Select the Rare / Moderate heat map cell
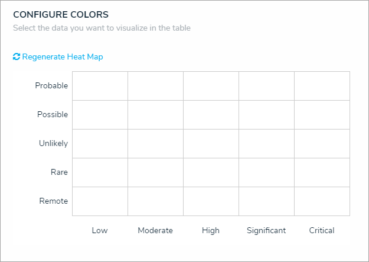Viewport: 369px width, 262px height. 155,173
